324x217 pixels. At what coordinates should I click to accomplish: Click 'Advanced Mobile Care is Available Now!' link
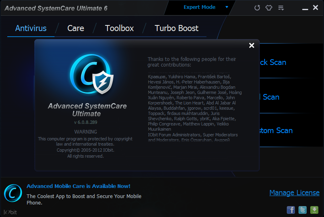click(78, 186)
